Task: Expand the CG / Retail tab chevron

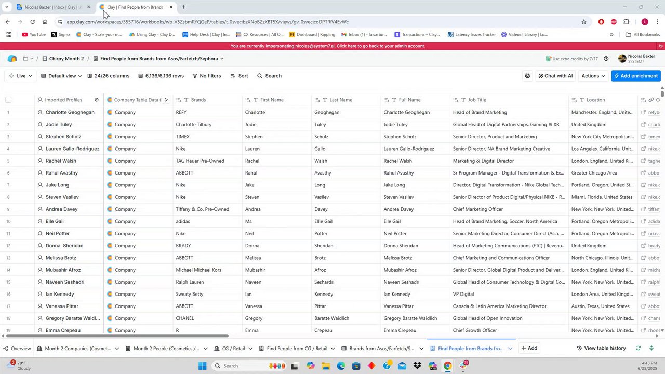Action: [x=250, y=349]
